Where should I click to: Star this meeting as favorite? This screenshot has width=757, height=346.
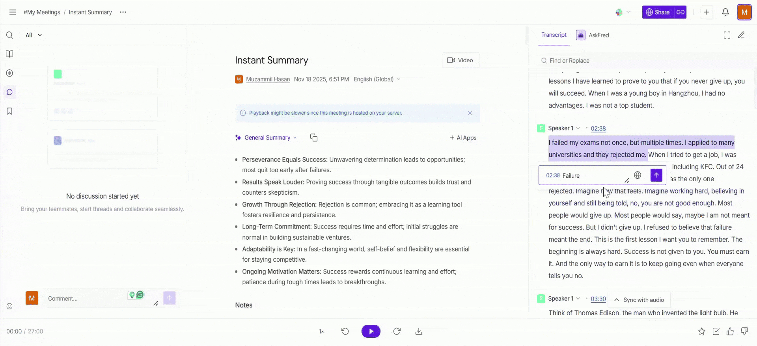tap(701, 331)
